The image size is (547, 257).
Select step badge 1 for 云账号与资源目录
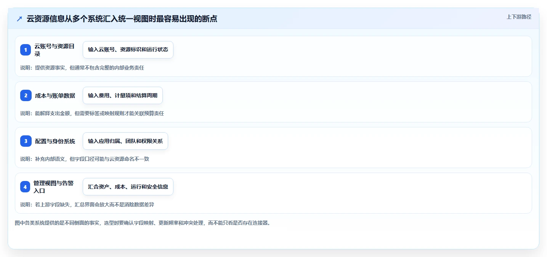pos(26,50)
